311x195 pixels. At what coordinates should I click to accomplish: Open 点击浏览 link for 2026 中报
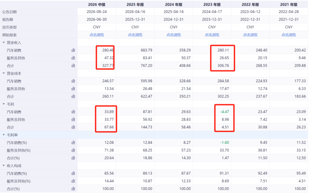96,35
